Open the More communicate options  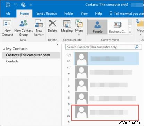pos(79,28)
